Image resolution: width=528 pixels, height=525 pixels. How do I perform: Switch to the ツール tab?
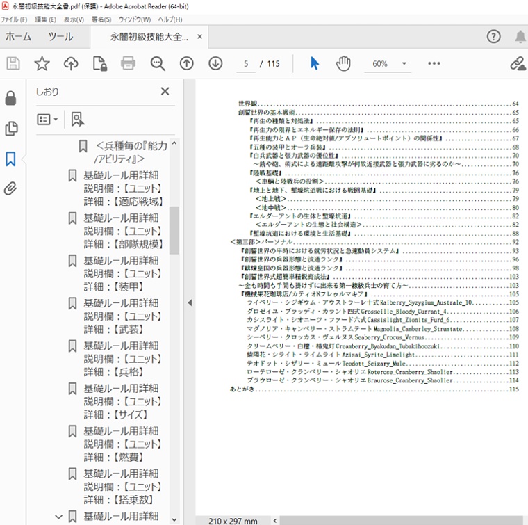coord(60,36)
